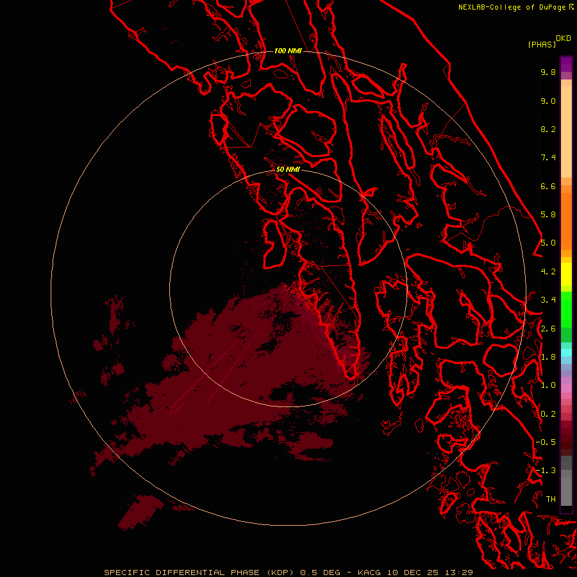Click the 0.2 color scale value
Viewport: 577px width, 577px height.
tap(548, 414)
